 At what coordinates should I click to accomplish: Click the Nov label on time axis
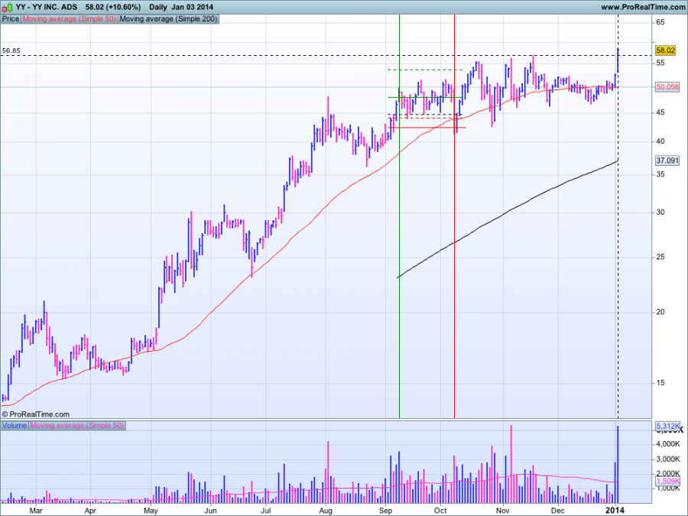pyautogui.click(x=503, y=511)
